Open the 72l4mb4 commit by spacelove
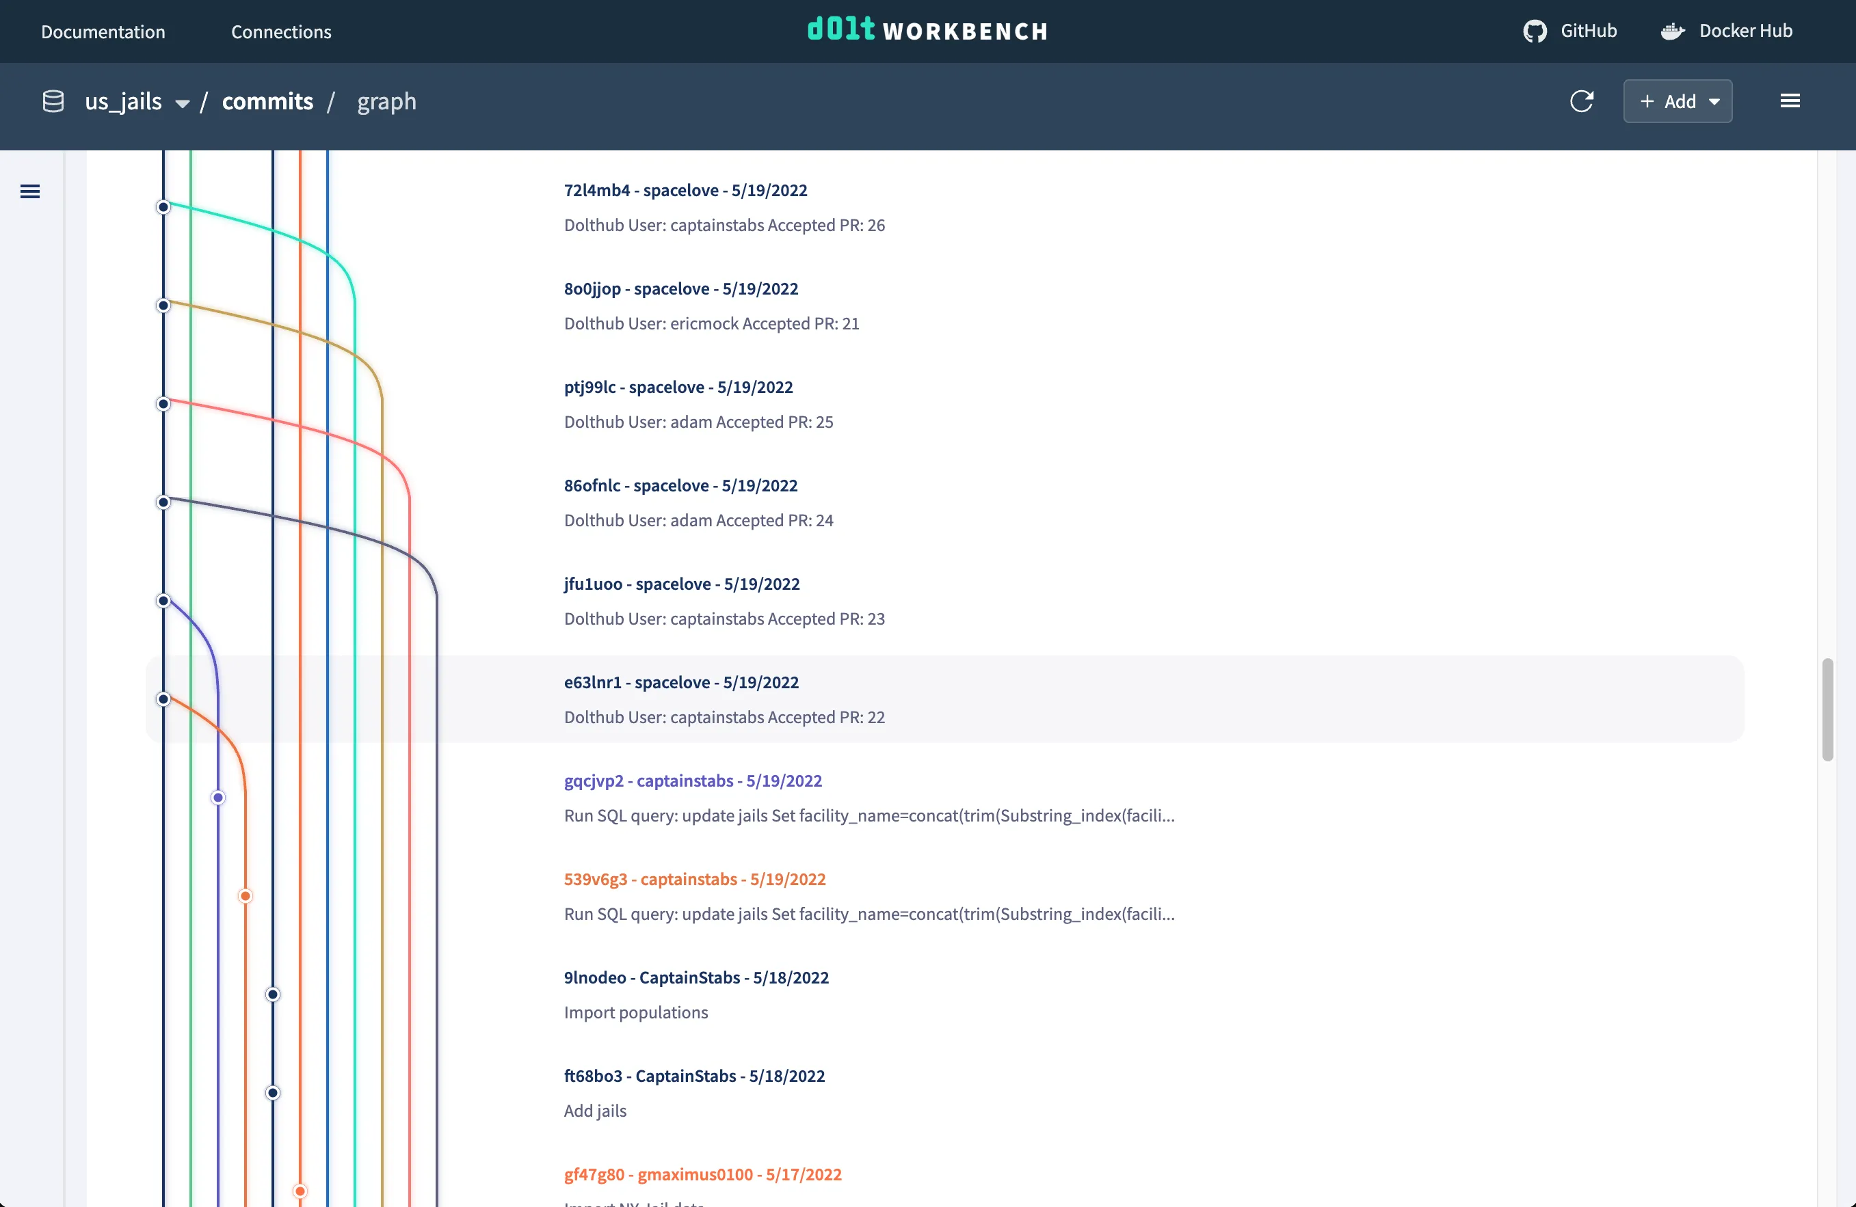The width and height of the screenshot is (1856, 1207). [685, 189]
